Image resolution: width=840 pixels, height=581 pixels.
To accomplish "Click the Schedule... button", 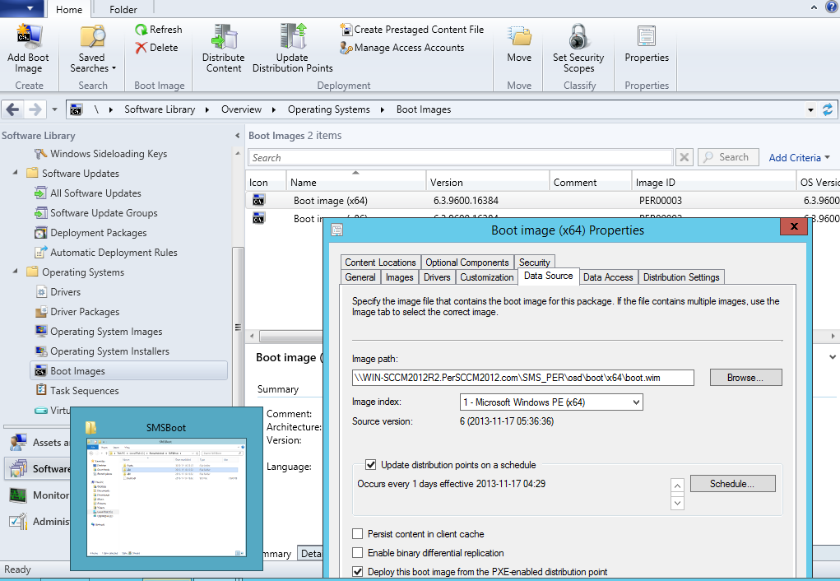I will click(732, 483).
